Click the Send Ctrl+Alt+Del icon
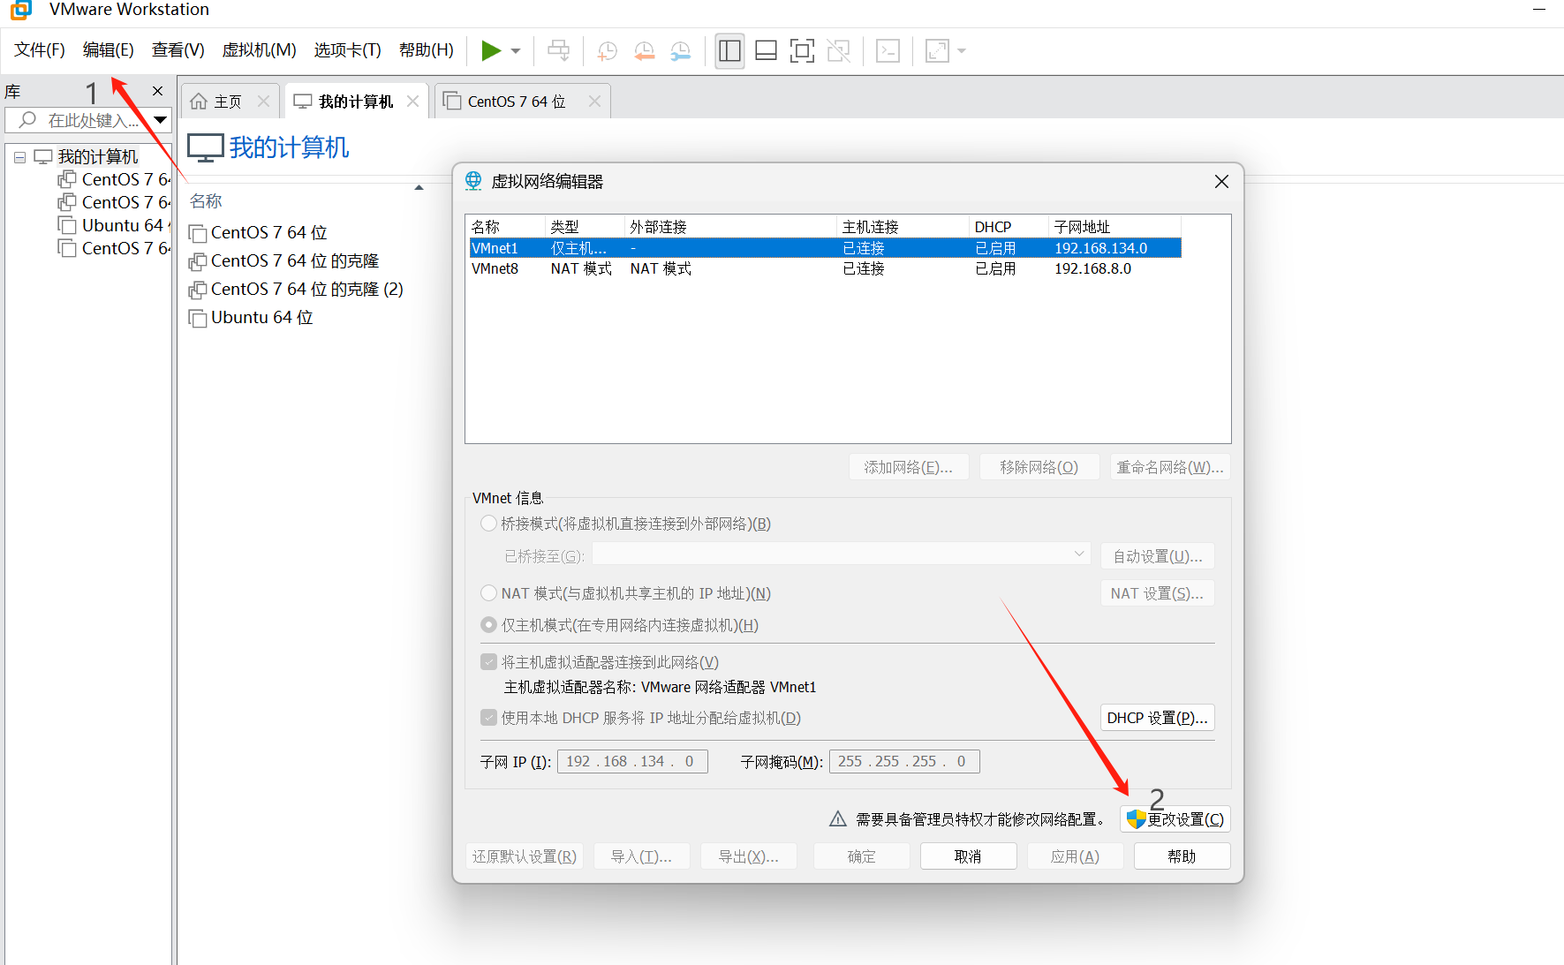1564x965 pixels. click(558, 50)
